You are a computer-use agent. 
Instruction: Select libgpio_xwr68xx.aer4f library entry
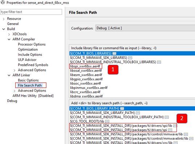tap(86, 79)
